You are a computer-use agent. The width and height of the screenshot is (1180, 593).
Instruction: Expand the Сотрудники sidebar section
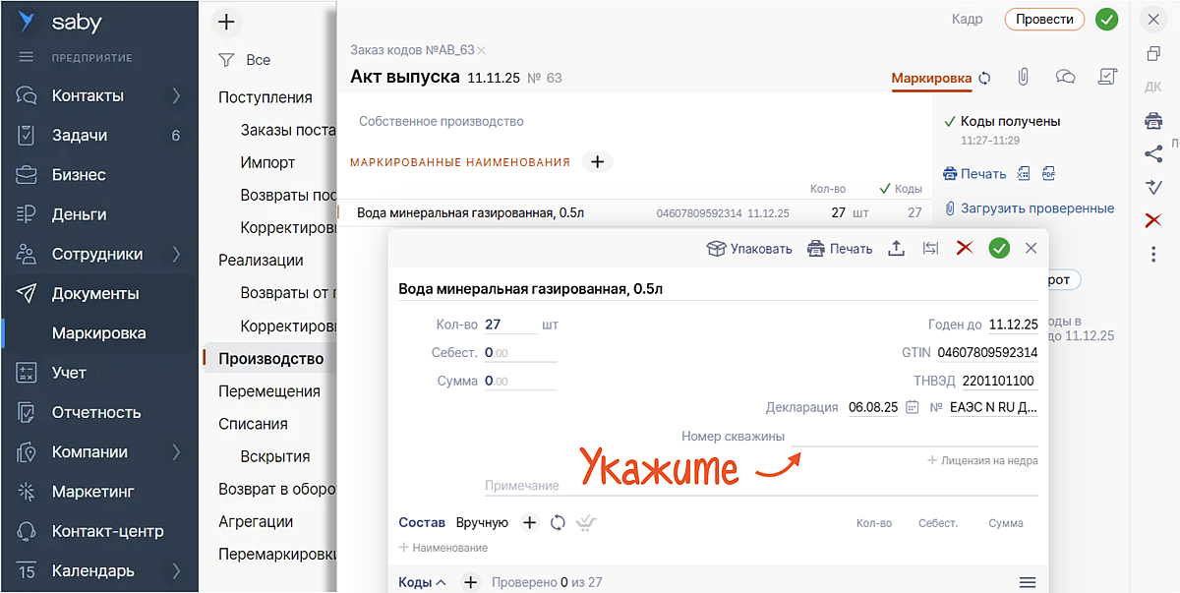(x=176, y=254)
